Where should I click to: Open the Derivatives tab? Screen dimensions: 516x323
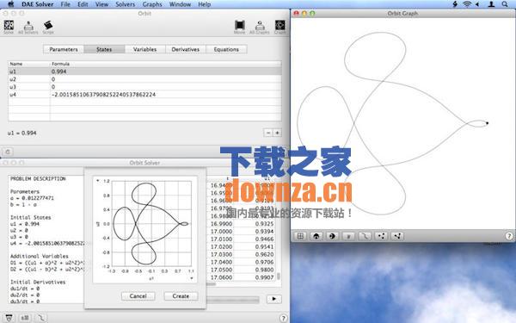coord(186,49)
